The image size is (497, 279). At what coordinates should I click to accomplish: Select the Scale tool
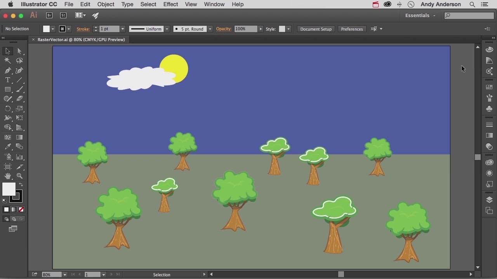[19, 108]
